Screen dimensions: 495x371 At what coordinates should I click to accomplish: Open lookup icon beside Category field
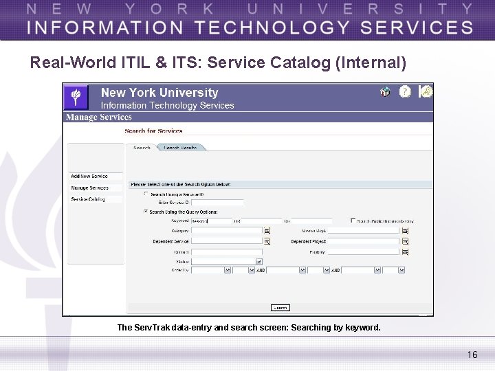[267, 231]
